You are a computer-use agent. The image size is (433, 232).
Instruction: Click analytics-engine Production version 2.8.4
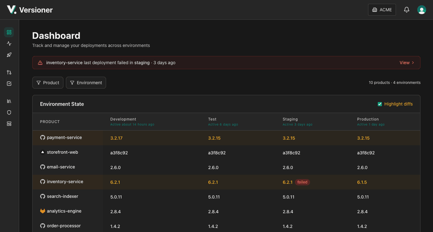tap(362, 212)
